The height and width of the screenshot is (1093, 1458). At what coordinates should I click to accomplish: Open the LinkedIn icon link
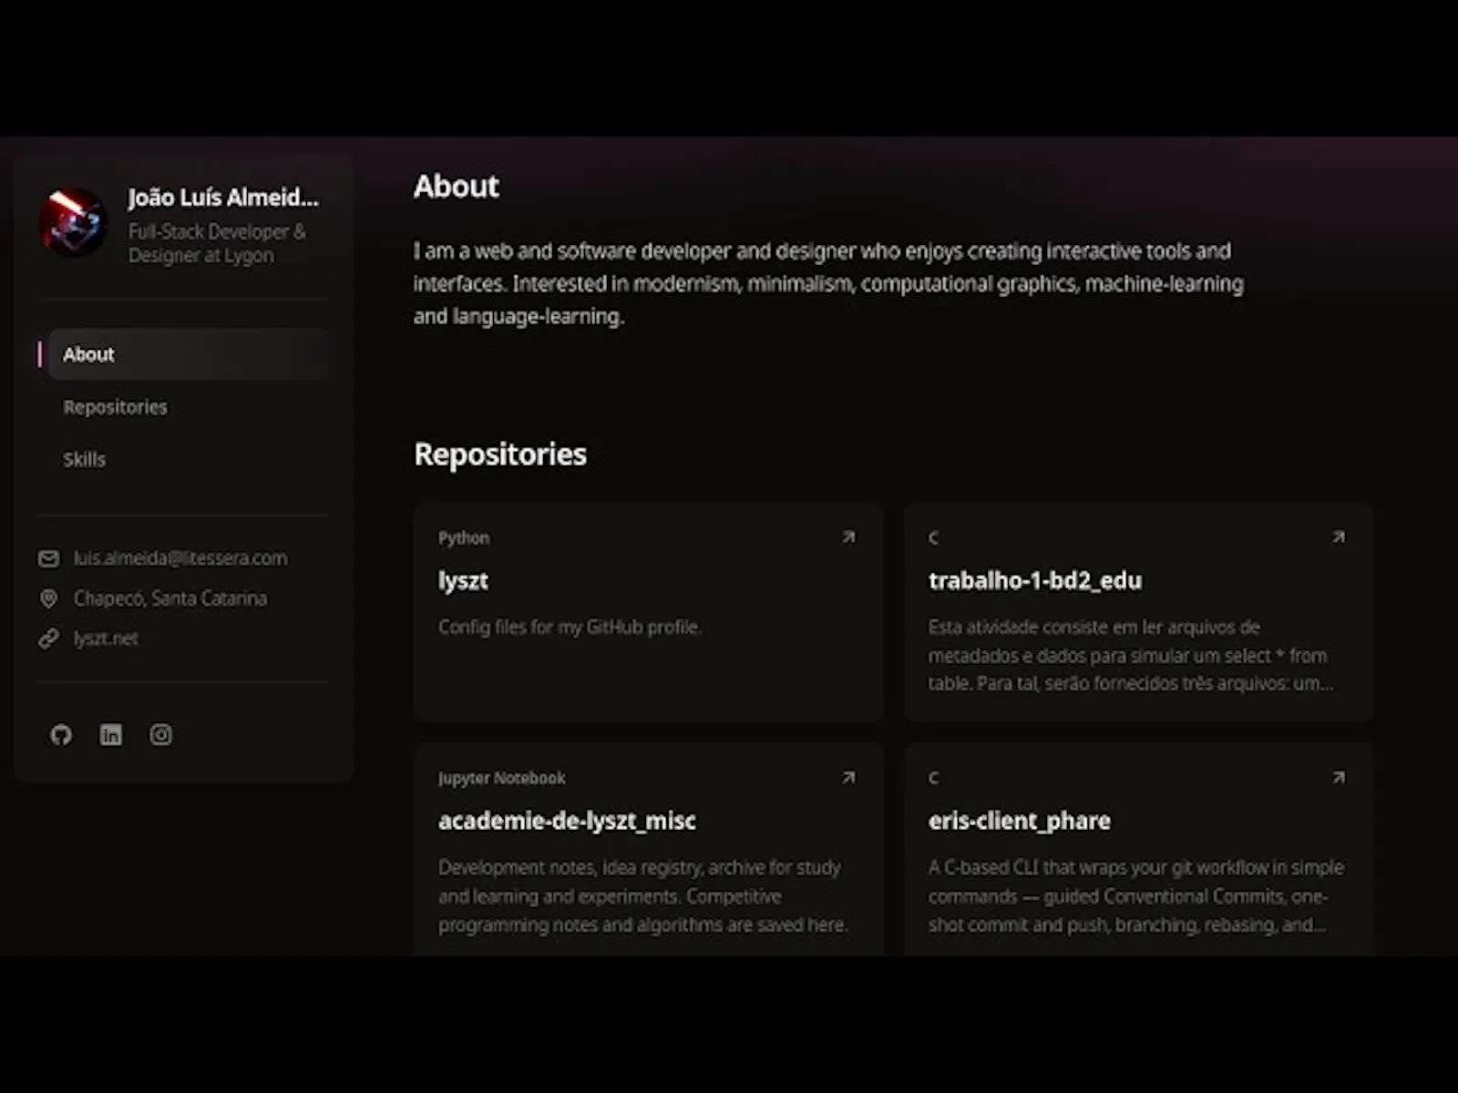click(x=111, y=735)
